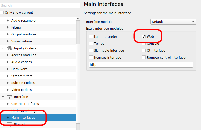The height and width of the screenshot is (130, 201).
Task: Expand the Control interfaces arrow
Action: (x=8, y=104)
